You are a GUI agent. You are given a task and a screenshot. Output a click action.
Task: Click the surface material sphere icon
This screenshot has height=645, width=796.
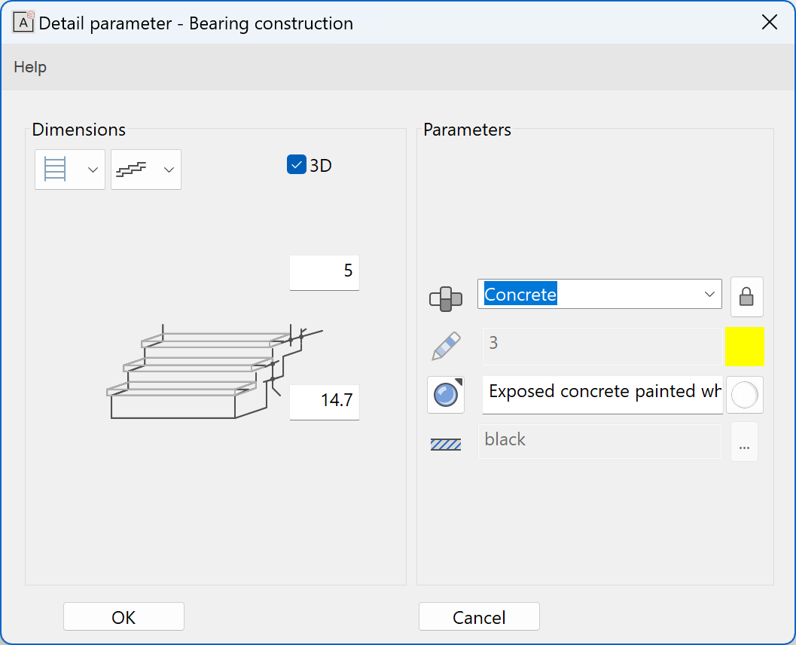pyautogui.click(x=446, y=395)
